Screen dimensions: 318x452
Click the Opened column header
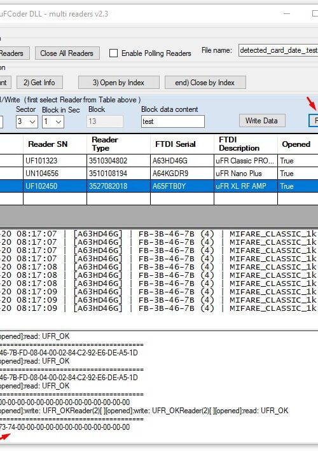[298, 144]
